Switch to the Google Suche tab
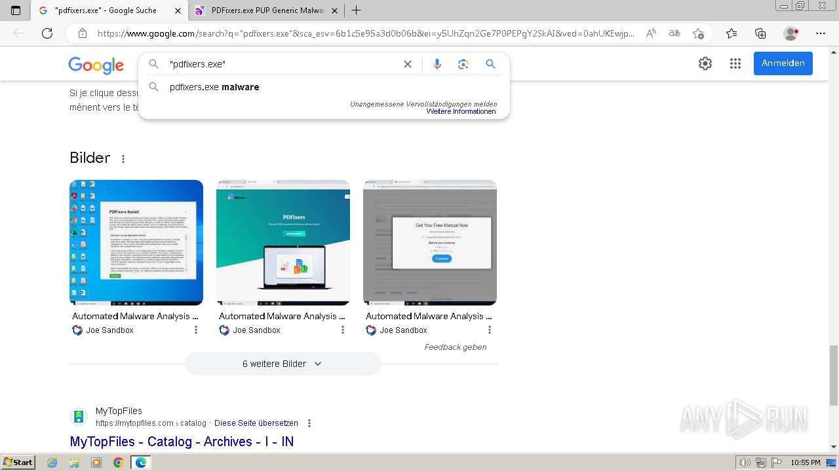The width and height of the screenshot is (839, 471). tap(110, 10)
